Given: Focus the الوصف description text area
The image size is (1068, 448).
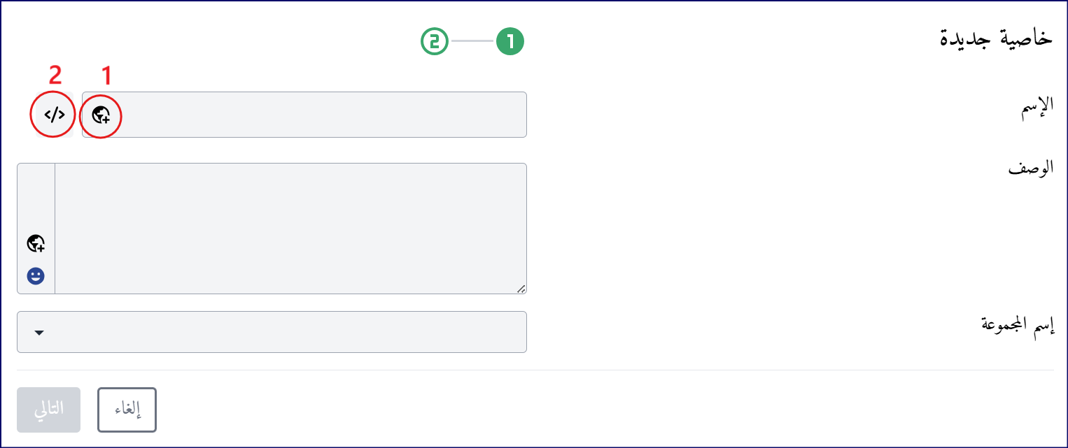Looking at the screenshot, I should (x=290, y=229).
